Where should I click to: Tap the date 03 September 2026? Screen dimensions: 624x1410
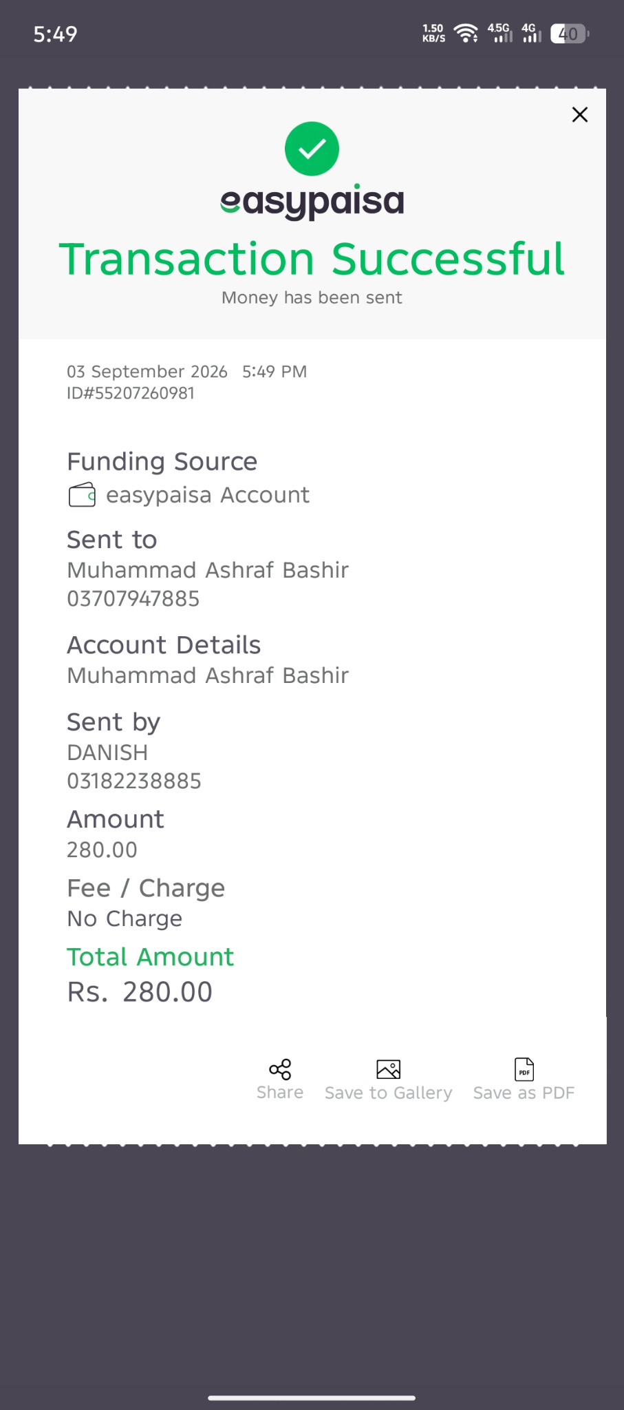pos(147,372)
